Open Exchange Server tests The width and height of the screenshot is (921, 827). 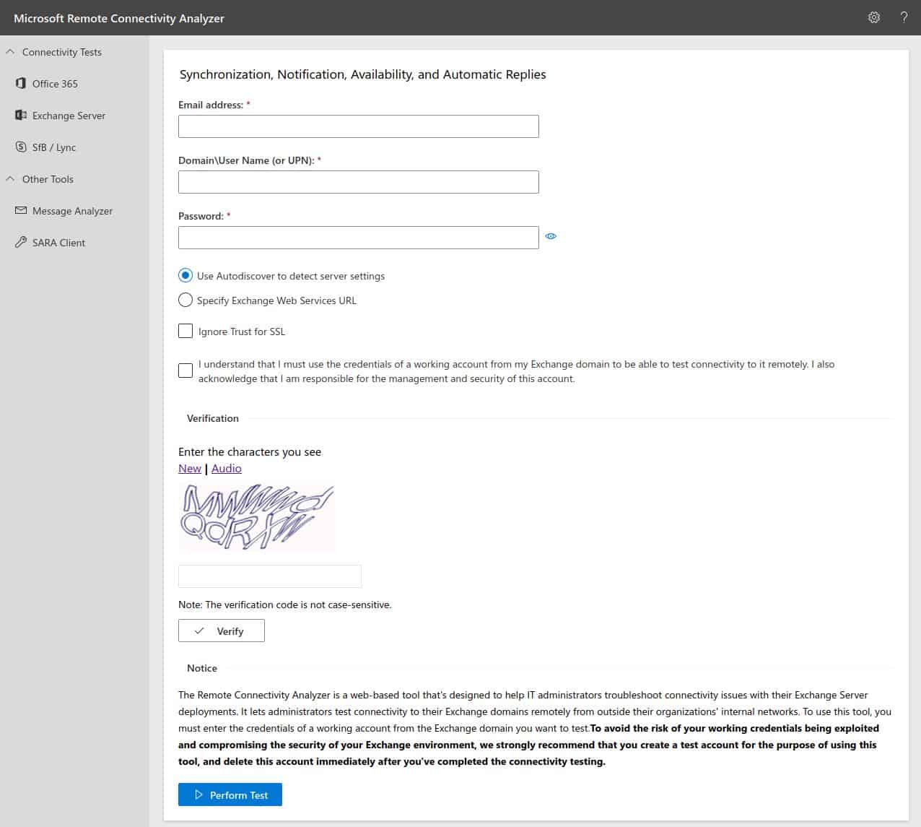tap(69, 115)
